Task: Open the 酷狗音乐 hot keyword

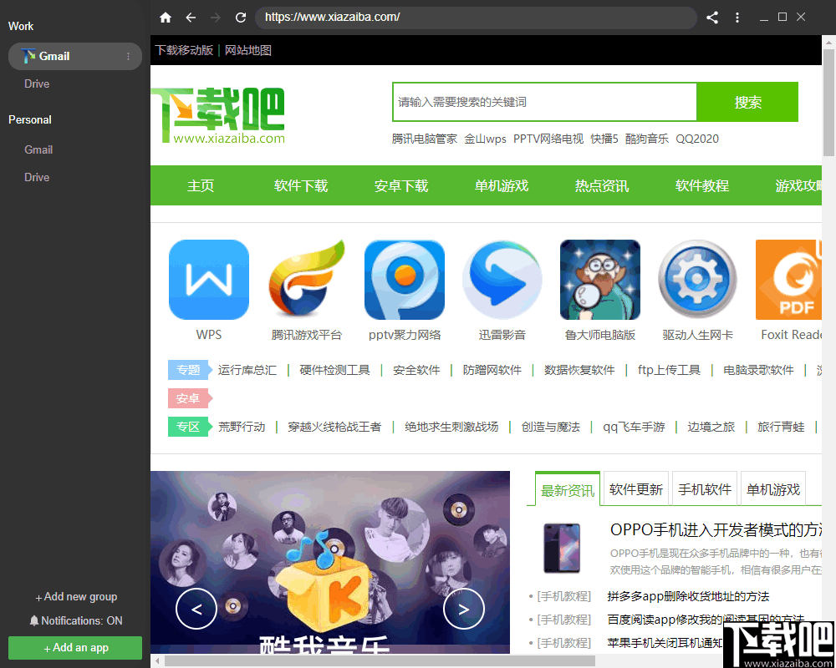Action: tap(647, 139)
